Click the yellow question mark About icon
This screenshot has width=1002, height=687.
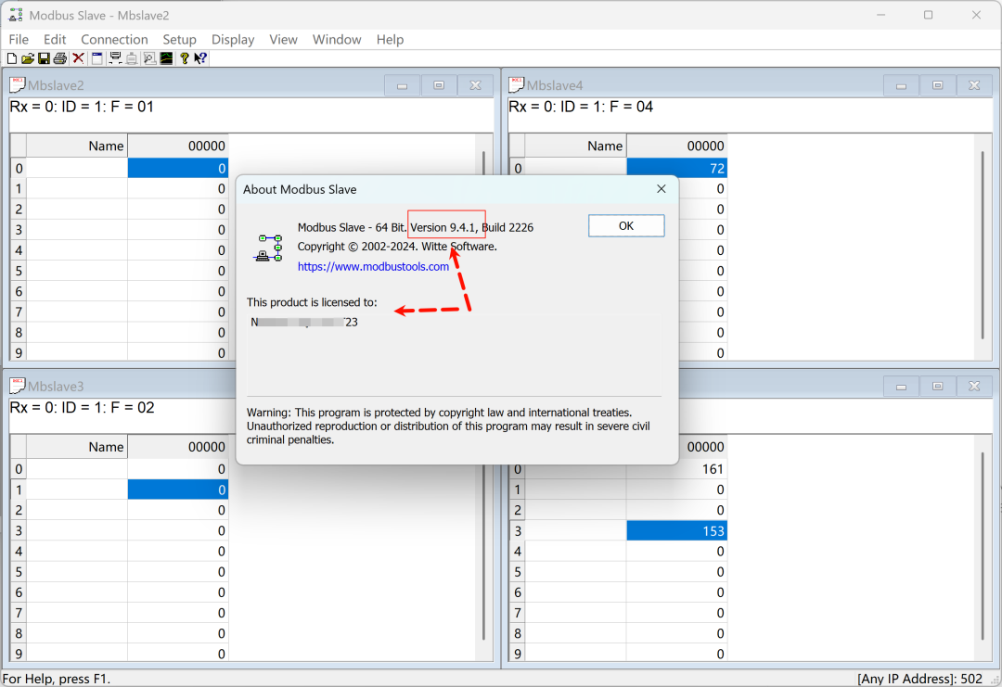click(184, 58)
